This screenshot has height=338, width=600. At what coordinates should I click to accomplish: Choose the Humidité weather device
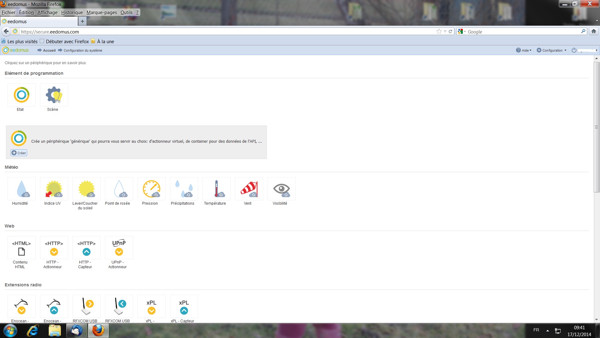coord(22,189)
